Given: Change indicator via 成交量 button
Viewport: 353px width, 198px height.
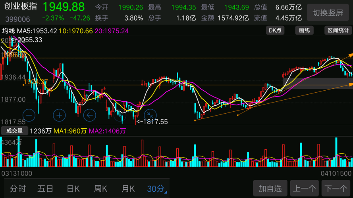Looking at the screenshot, I should [x=14, y=131].
